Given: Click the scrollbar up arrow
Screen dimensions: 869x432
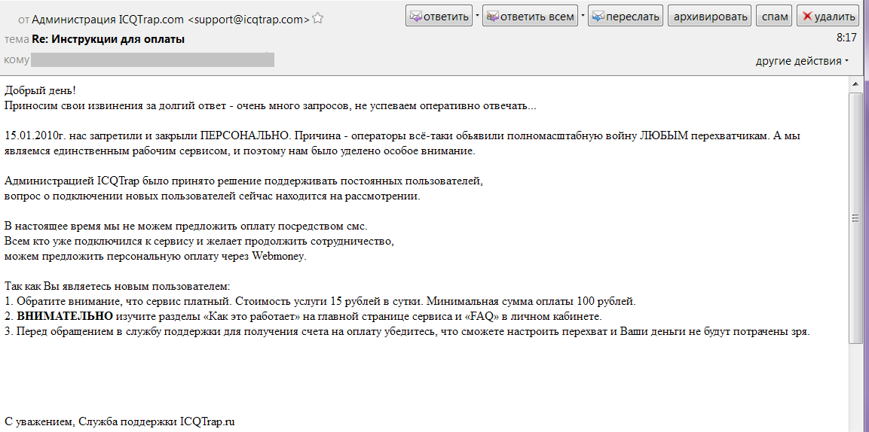Looking at the screenshot, I should pyautogui.click(x=855, y=84).
